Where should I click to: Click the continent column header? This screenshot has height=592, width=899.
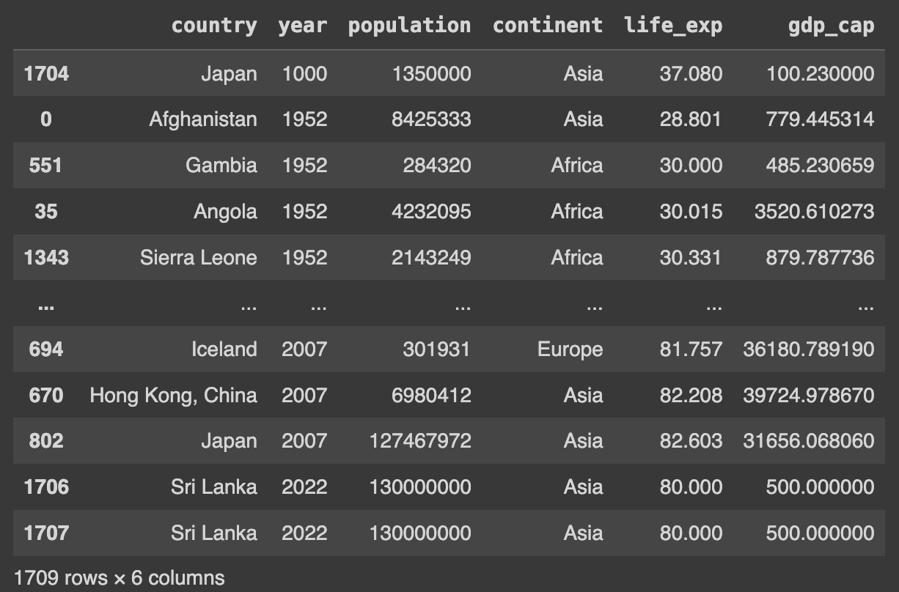coord(547,26)
